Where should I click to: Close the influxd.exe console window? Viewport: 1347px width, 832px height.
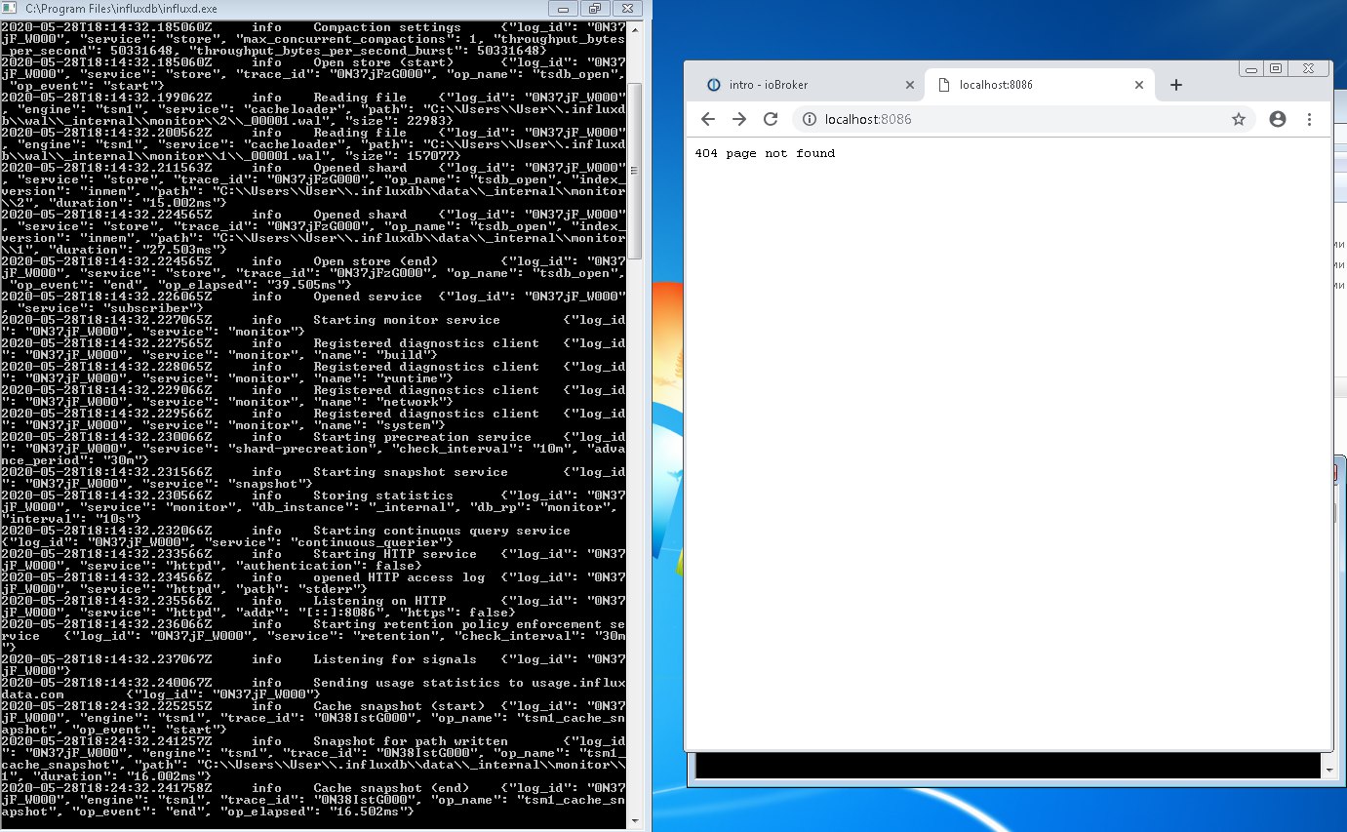coord(626,8)
